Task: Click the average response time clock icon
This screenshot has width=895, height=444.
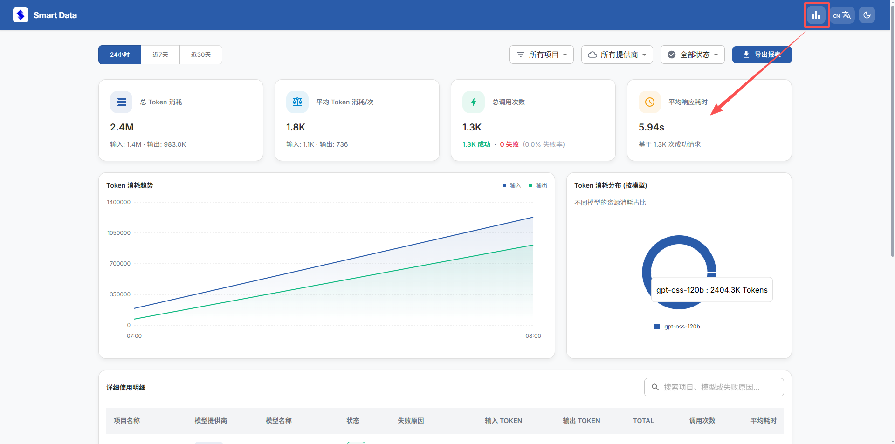Action: point(650,102)
